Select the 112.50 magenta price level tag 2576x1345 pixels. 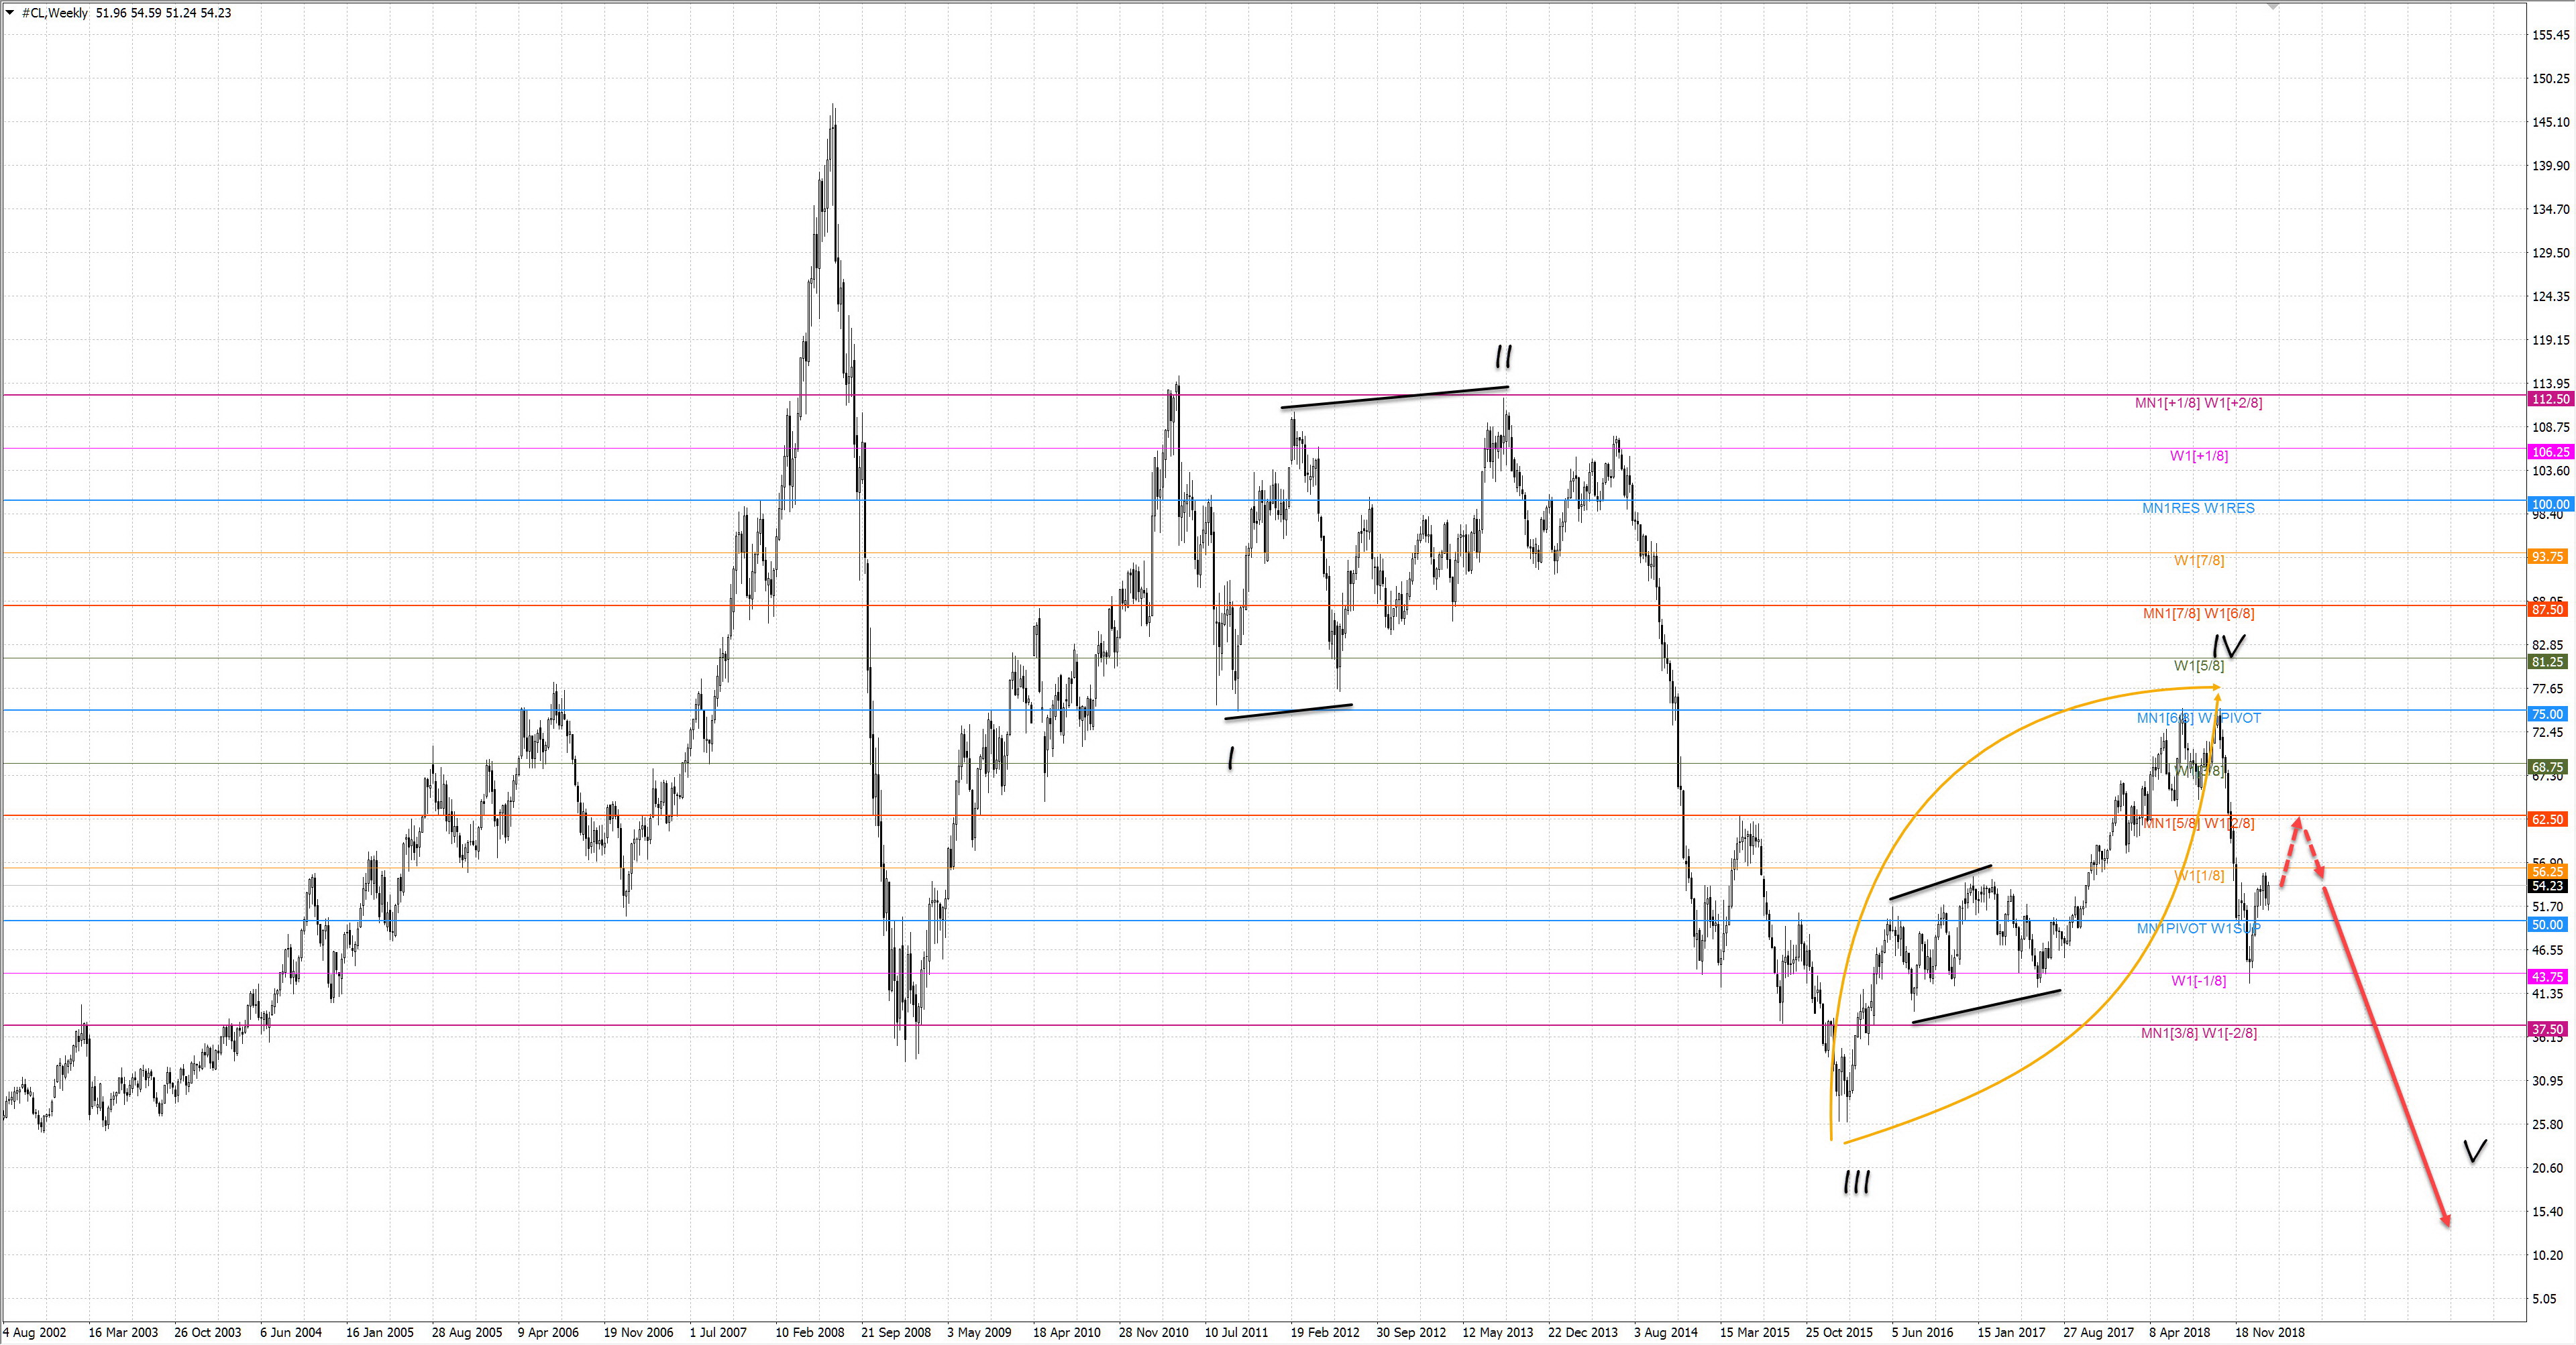(2549, 400)
